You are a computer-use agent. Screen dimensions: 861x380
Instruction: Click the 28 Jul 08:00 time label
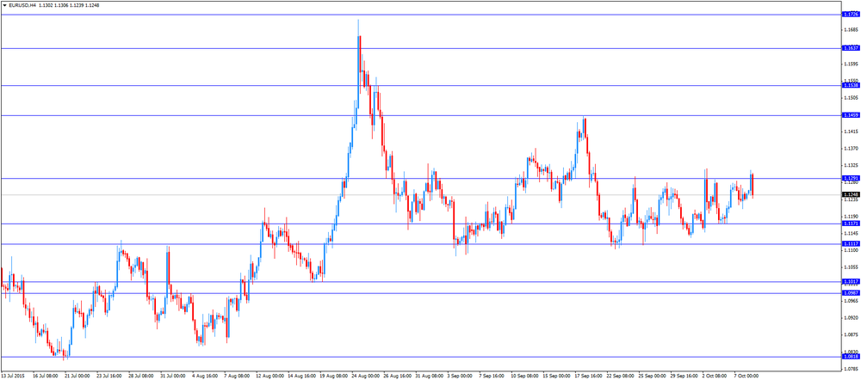[141, 377]
